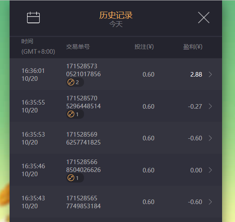The height and width of the screenshot is (222, 235).
Task: Open details chevron for the 16:35:53 record
Action: tap(210, 138)
